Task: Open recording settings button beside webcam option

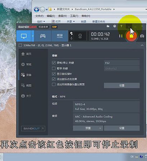Action: [x=122, y=86]
